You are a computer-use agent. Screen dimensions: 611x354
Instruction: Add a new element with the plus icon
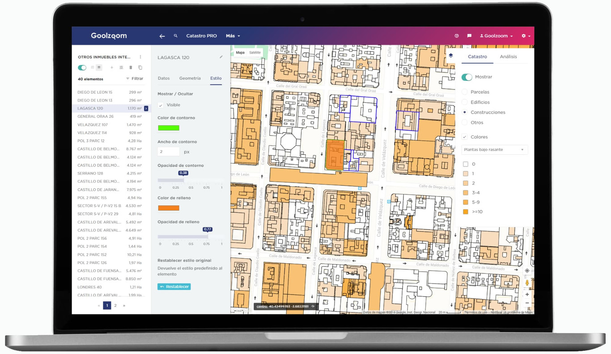[112, 68]
